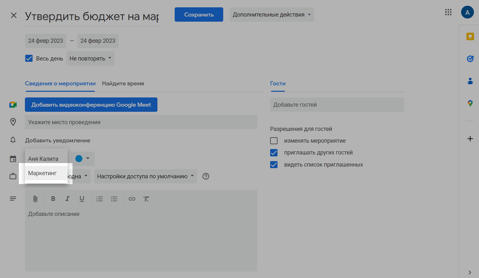Remove formatting from description text
The image size is (479, 278).
click(x=146, y=199)
